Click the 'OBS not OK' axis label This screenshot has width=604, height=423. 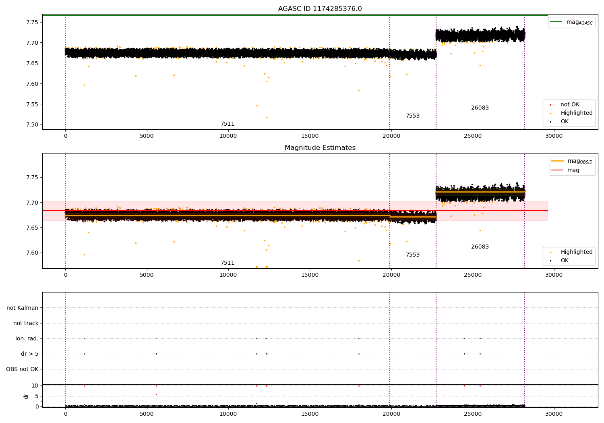(x=23, y=369)
